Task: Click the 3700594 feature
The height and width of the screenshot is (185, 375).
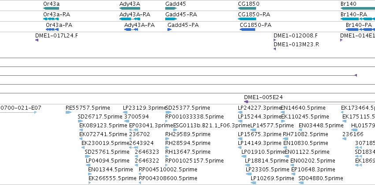Action: pos(126,121)
